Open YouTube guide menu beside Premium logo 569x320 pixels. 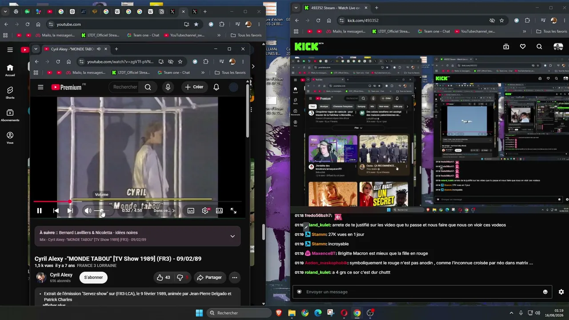40,87
